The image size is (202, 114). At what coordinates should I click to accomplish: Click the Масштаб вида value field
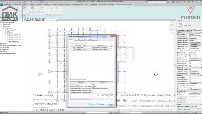195,35
